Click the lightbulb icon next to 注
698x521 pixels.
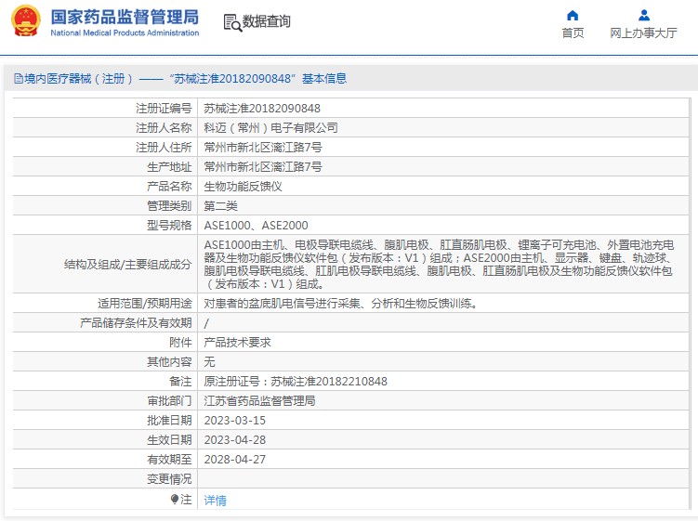click(175, 500)
